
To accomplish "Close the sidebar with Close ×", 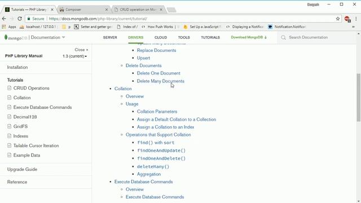I will click(81, 50).
